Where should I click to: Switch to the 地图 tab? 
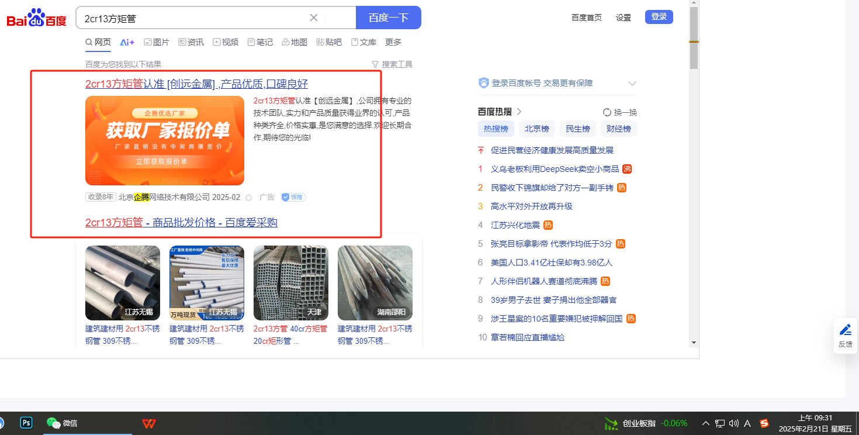295,42
